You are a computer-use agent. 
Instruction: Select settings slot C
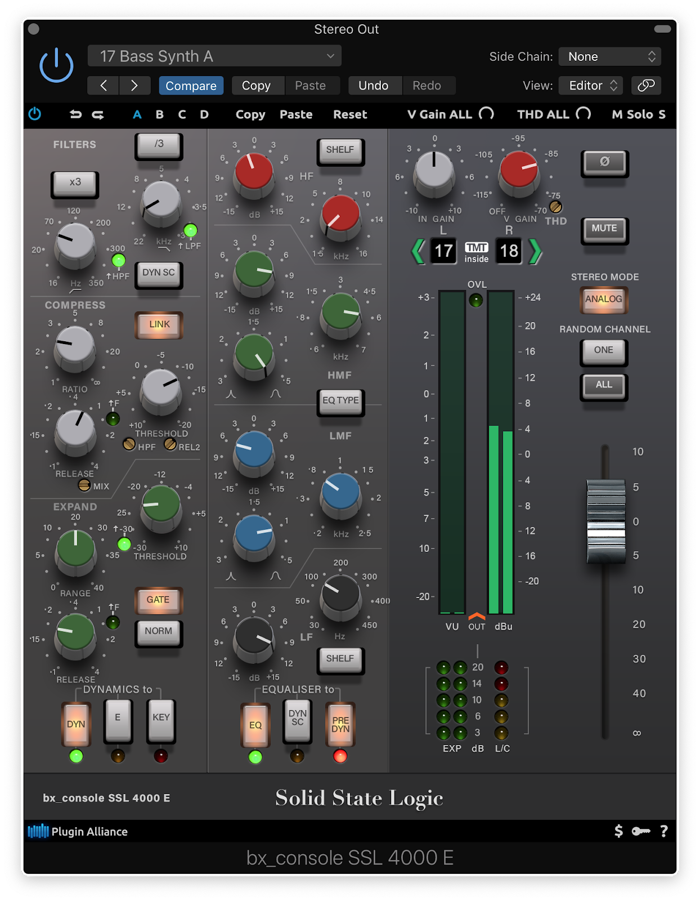(182, 114)
